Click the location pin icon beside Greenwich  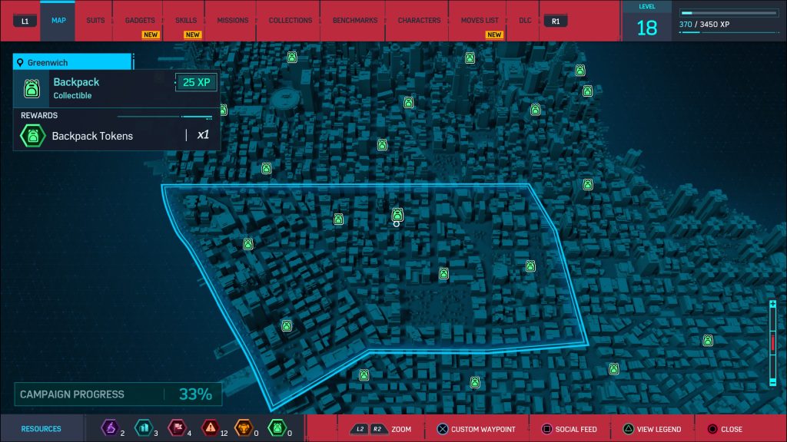(20, 62)
